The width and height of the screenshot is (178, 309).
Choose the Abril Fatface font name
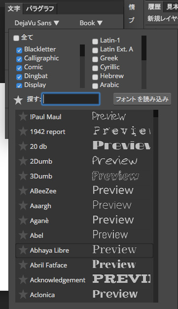pos(48,265)
